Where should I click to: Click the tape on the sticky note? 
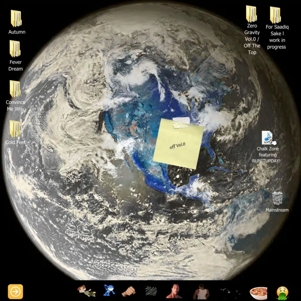[181, 123]
